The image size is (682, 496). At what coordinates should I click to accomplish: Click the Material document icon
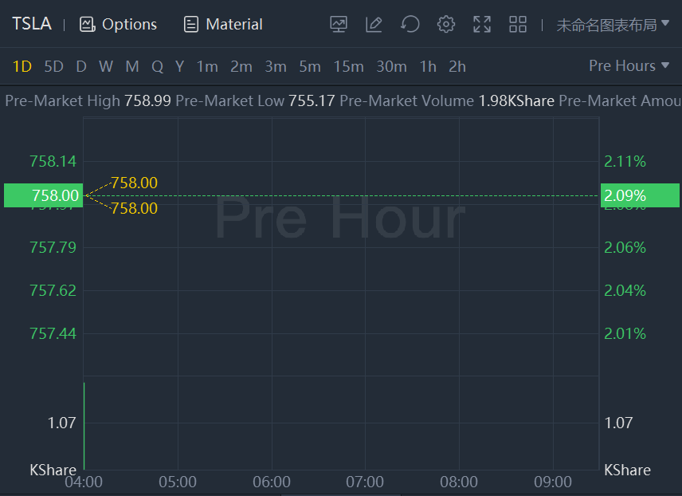click(191, 25)
